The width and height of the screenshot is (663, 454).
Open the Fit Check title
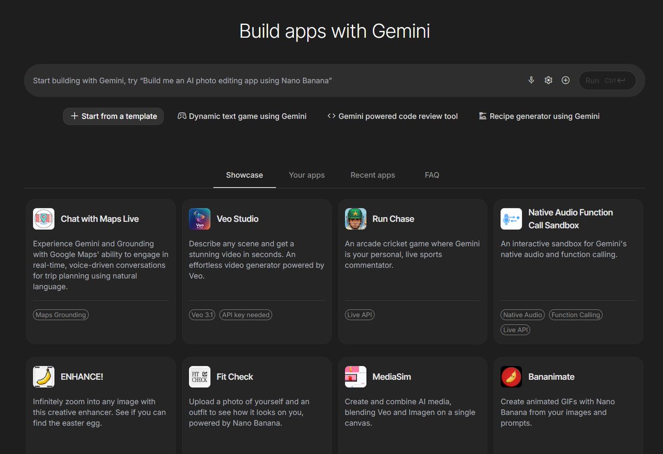click(x=235, y=377)
